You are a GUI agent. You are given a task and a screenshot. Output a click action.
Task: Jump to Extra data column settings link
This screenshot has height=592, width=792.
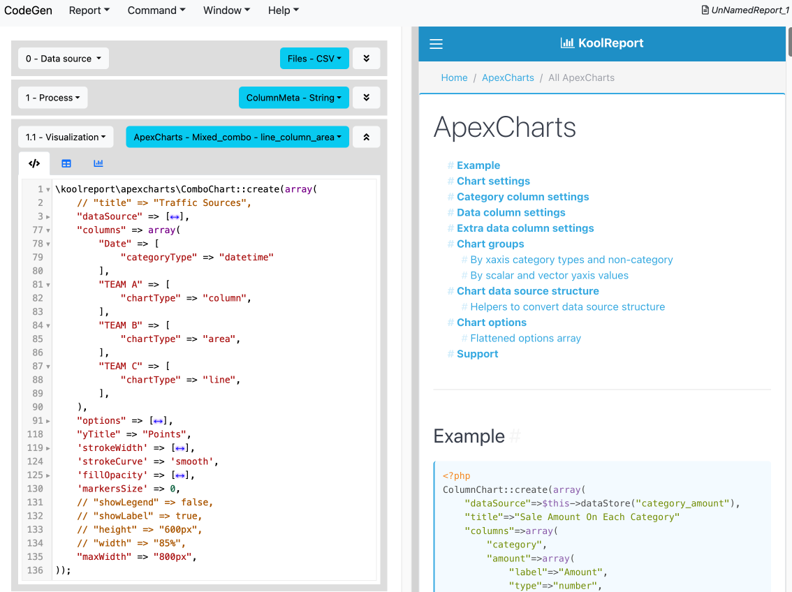[x=525, y=228]
